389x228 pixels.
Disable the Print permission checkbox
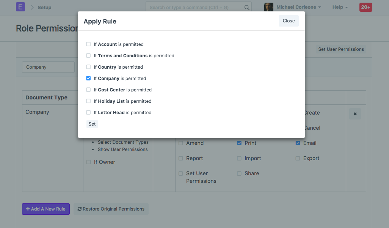(239, 143)
